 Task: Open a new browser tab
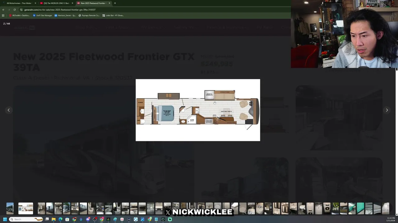(x=115, y=3)
